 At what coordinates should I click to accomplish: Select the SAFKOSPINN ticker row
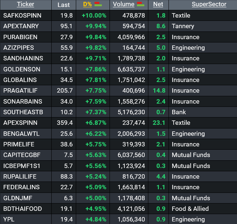tap(22, 15)
